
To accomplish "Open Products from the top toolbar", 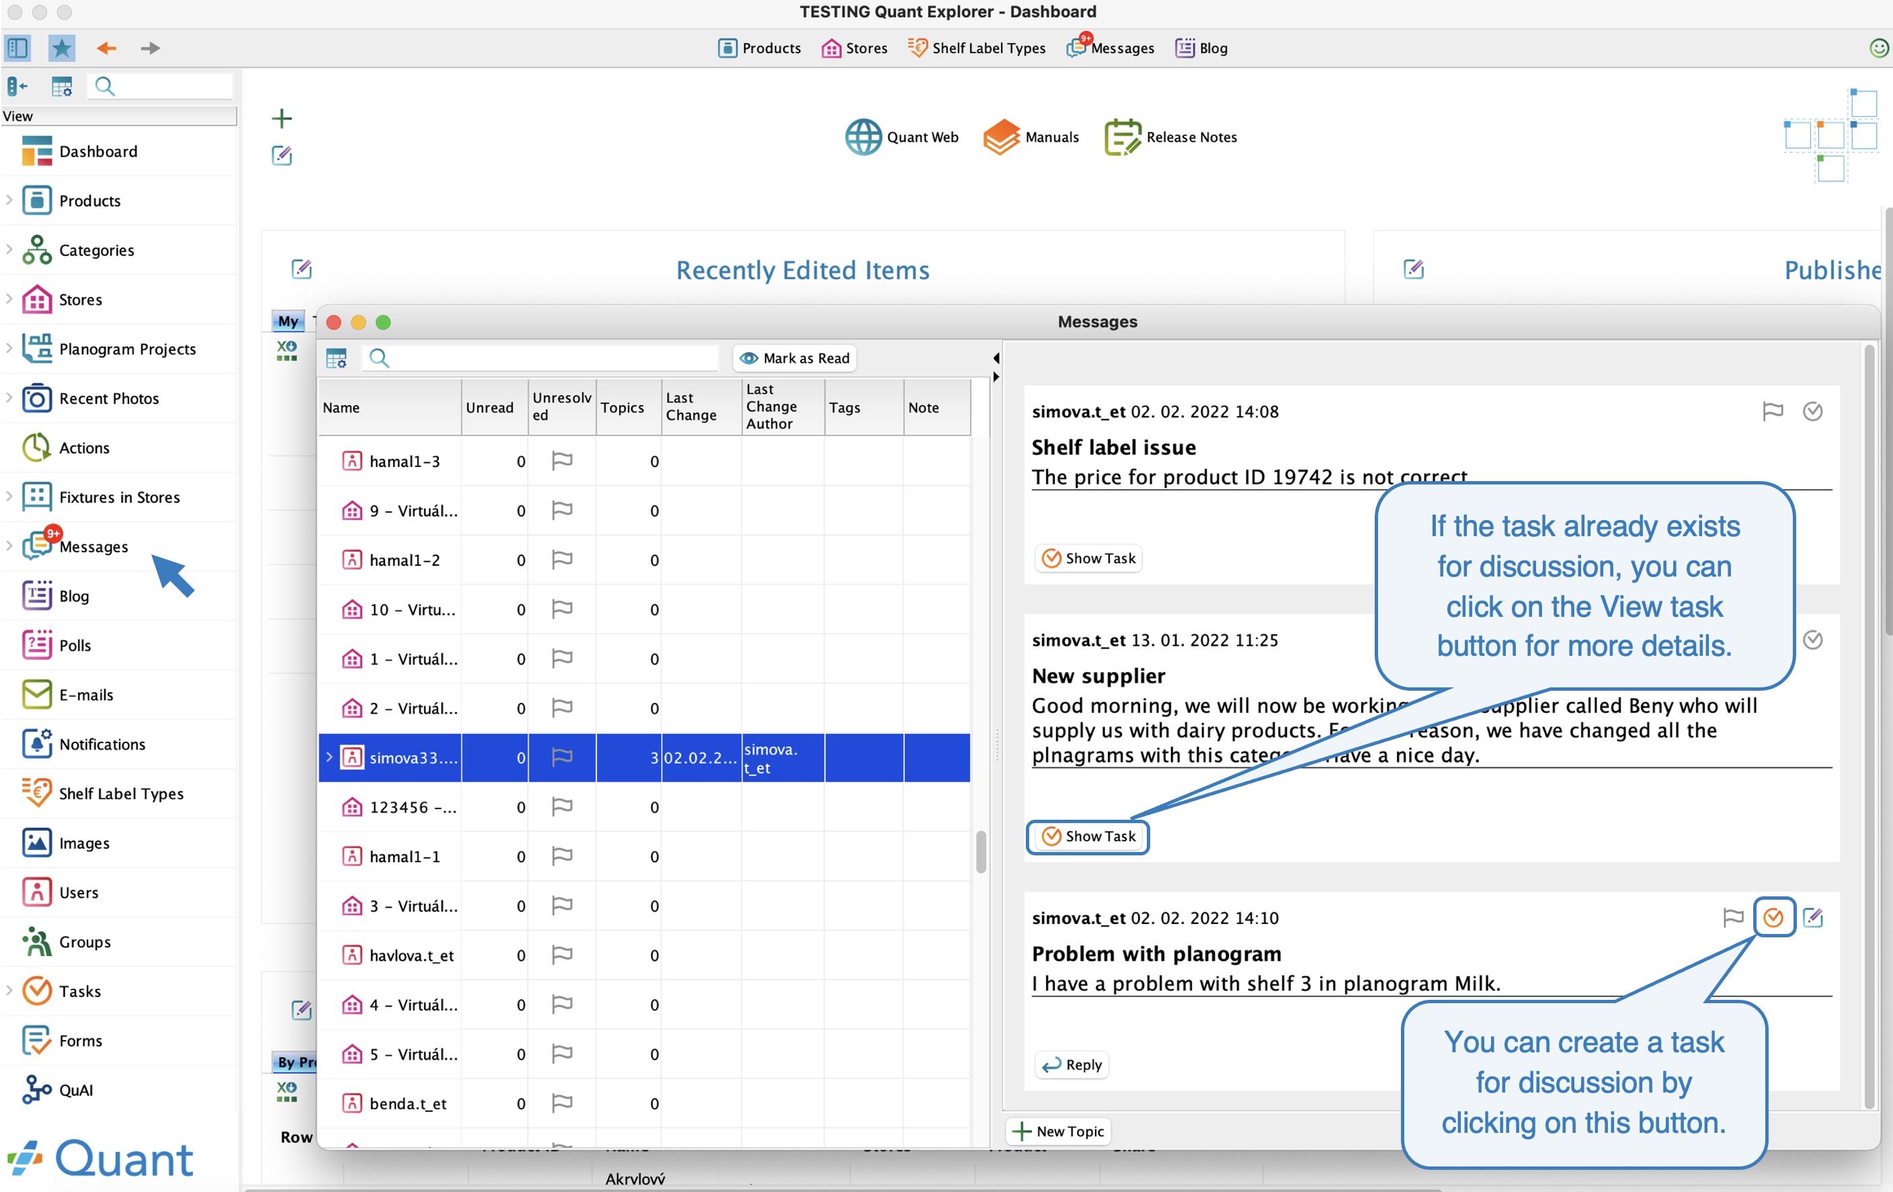I will [x=760, y=48].
